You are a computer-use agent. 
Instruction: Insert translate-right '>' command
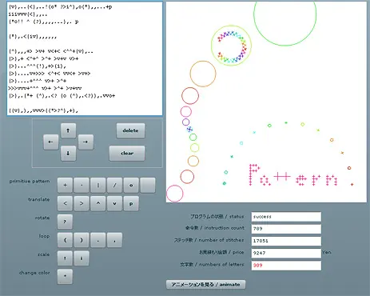82,204
